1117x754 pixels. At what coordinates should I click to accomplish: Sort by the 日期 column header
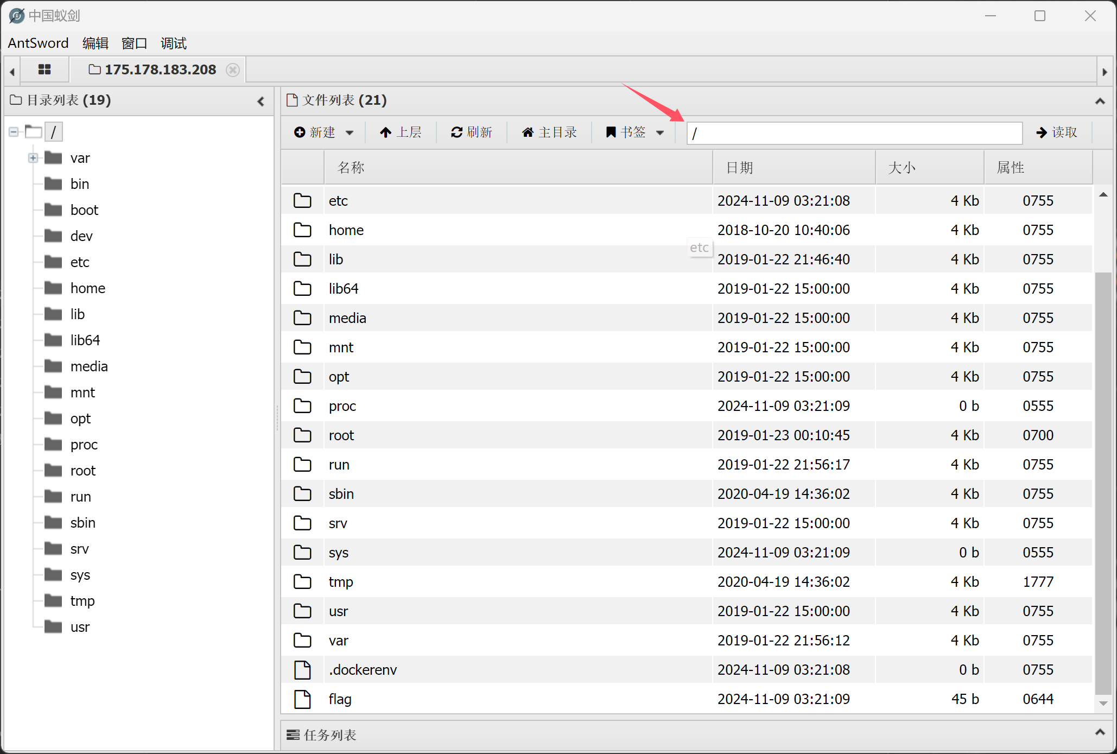point(794,168)
